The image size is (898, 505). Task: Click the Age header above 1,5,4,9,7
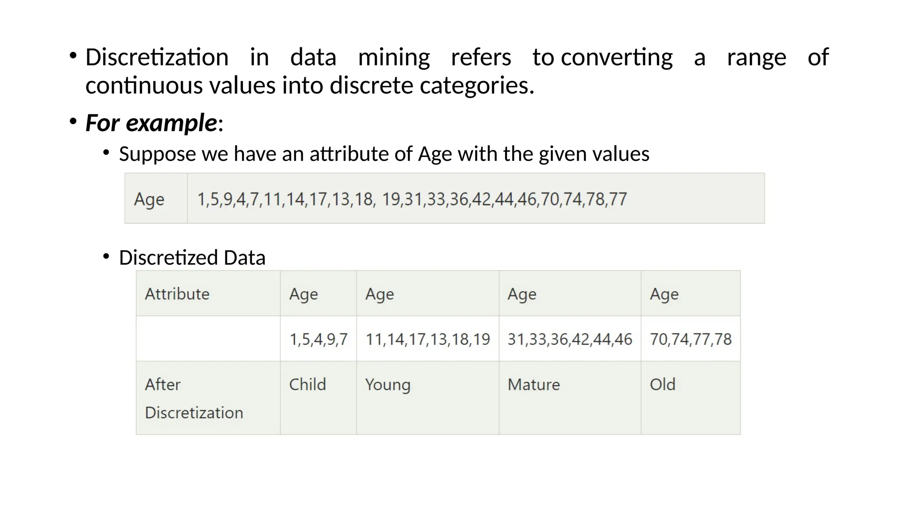point(303,294)
